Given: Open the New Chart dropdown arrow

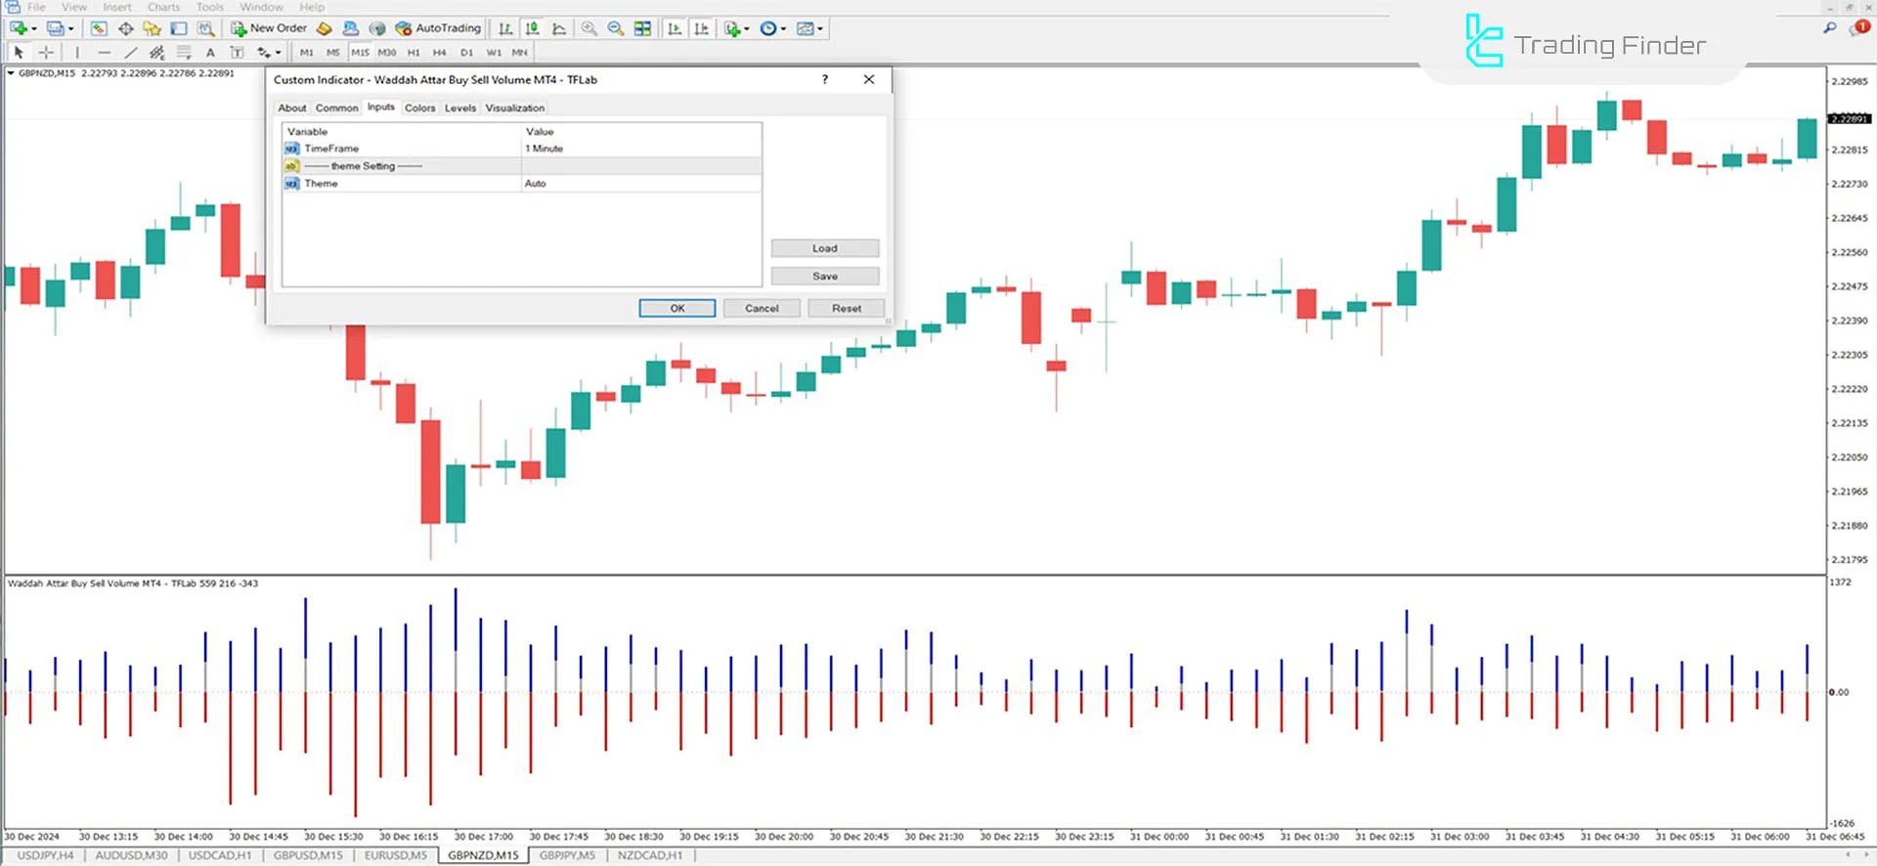Looking at the screenshot, I should click(x=34, y=29).
